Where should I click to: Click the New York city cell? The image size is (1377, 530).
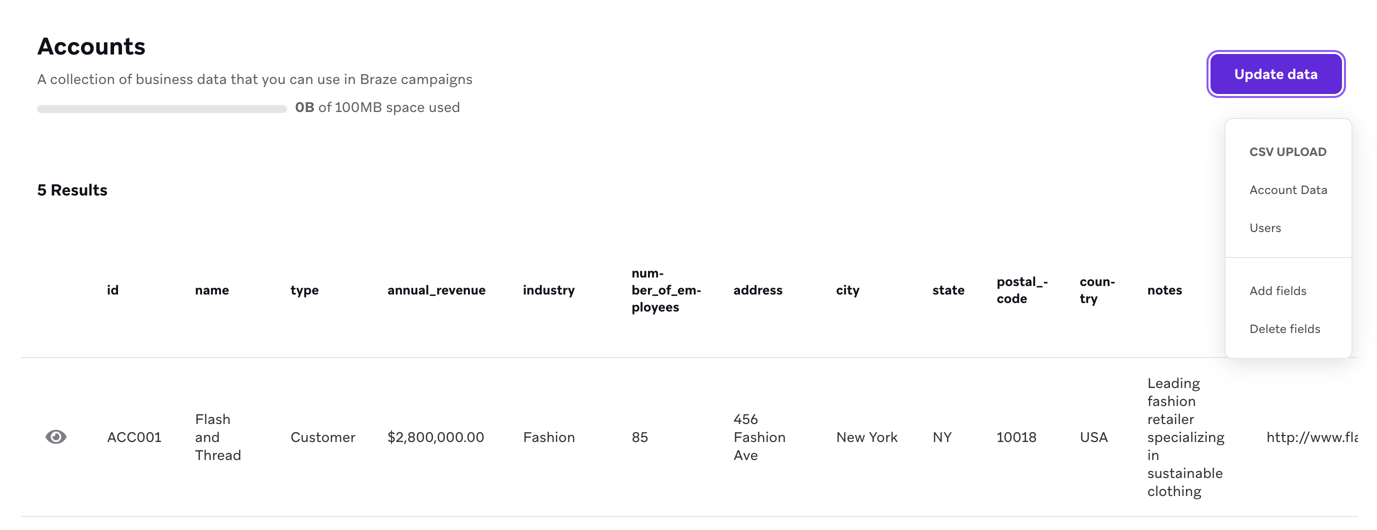(866, 437)
